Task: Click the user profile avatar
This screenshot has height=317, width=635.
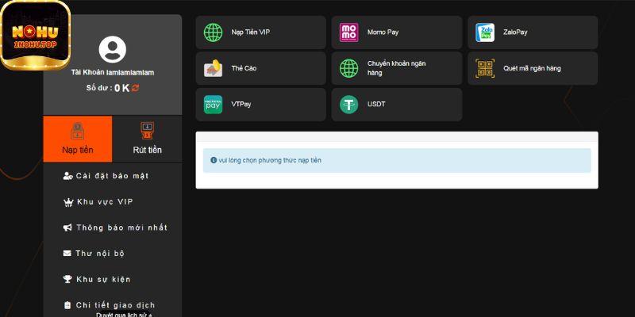Action: click(112, 50)
